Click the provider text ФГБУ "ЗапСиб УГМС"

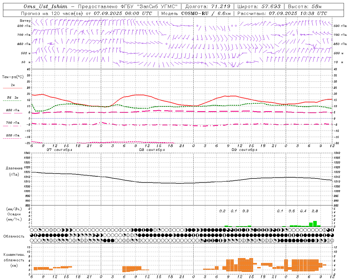149,7
